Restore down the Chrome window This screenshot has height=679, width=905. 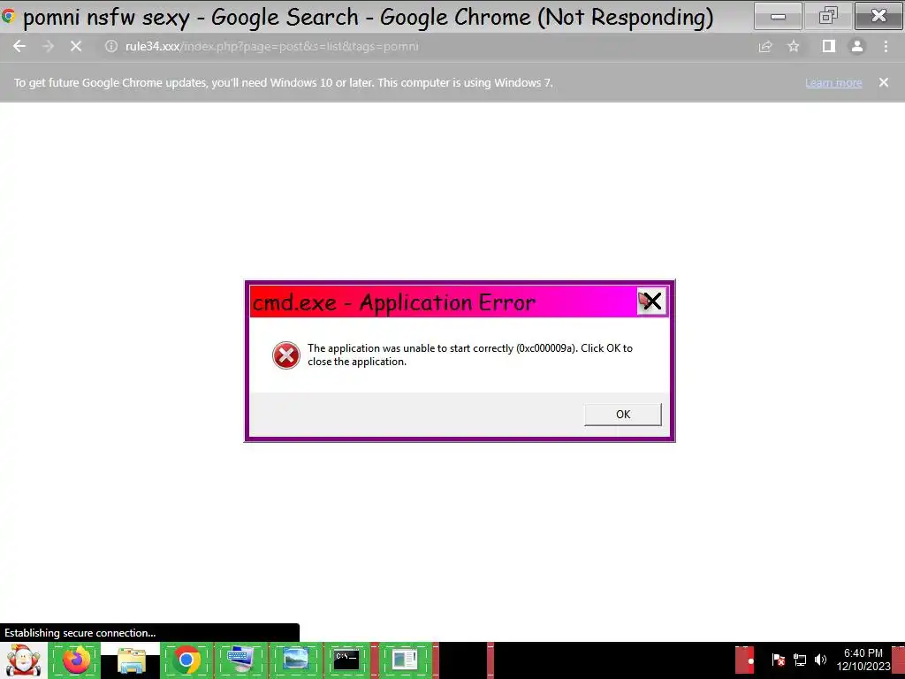pos(827,16)
